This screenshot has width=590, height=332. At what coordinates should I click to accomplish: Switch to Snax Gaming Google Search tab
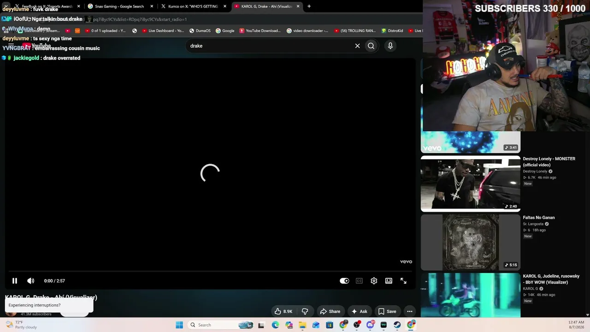pyautogui.click(x=119, y=6)
